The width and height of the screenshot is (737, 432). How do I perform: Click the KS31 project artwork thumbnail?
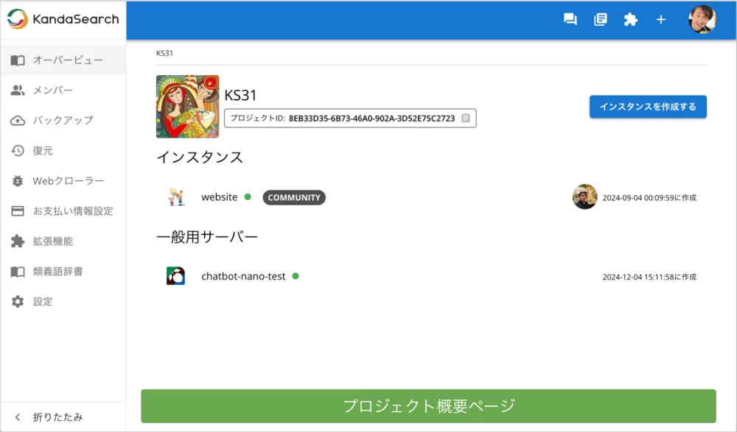click(x=187, y=106)
